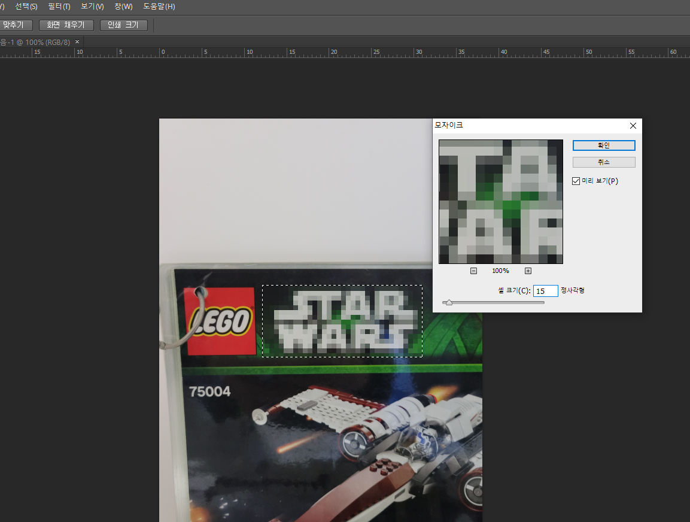Zoom in the mosaic preview with plus icon

point(528,271)
